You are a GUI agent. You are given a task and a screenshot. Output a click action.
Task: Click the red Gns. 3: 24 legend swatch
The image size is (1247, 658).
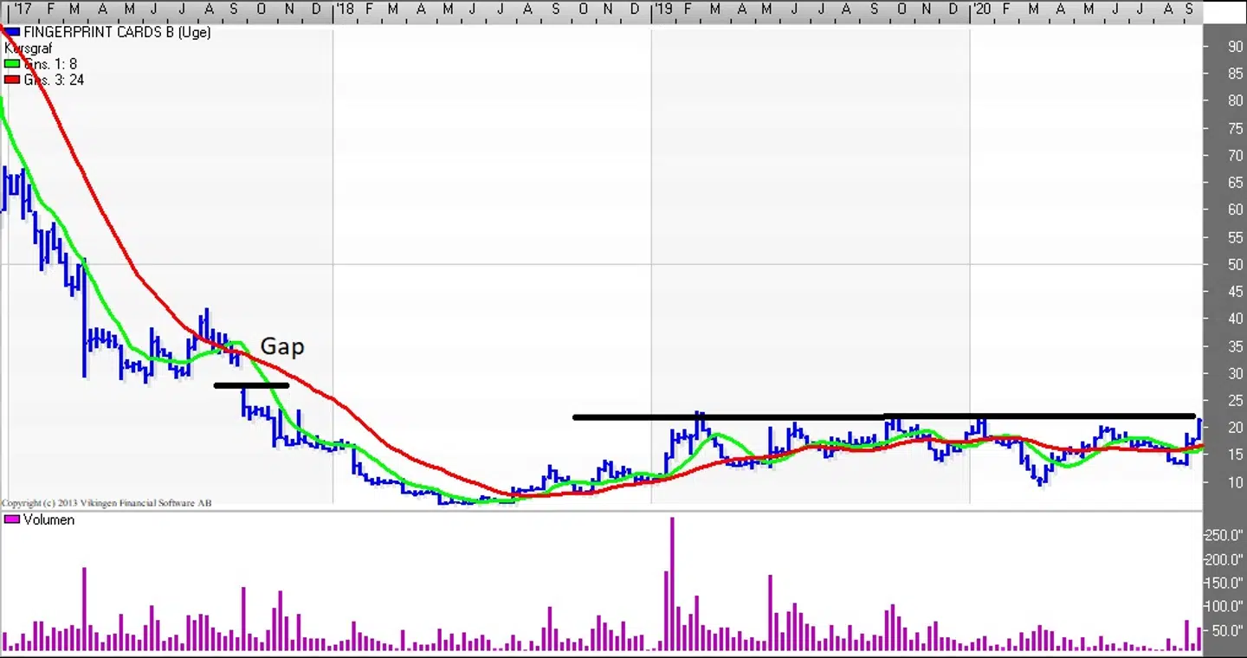12,80
